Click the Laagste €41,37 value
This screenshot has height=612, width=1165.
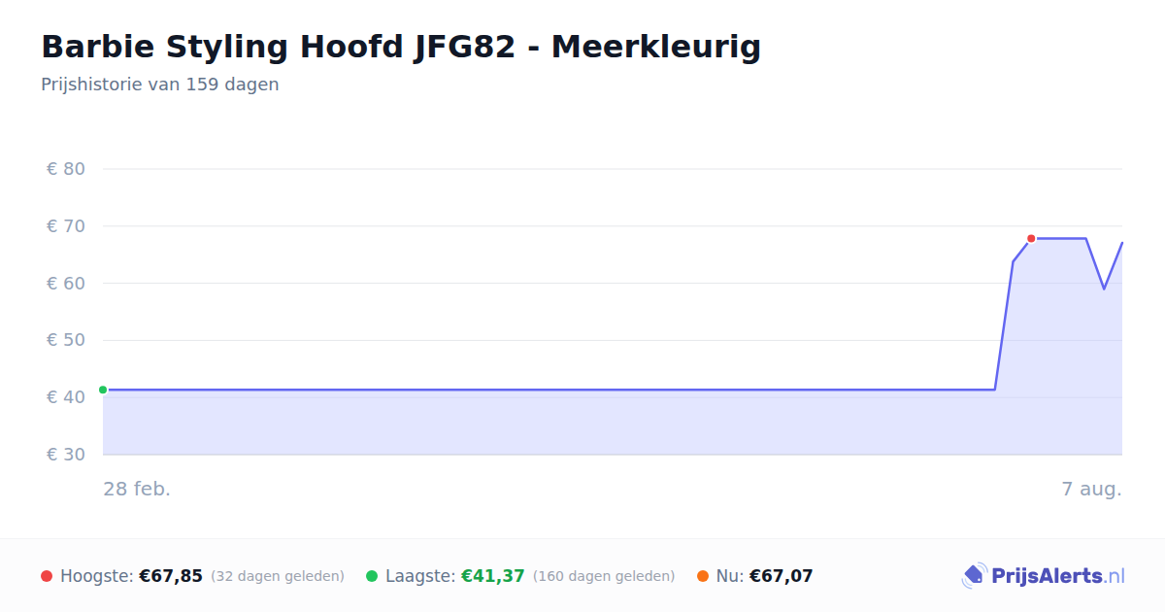(x=493, y=576)
